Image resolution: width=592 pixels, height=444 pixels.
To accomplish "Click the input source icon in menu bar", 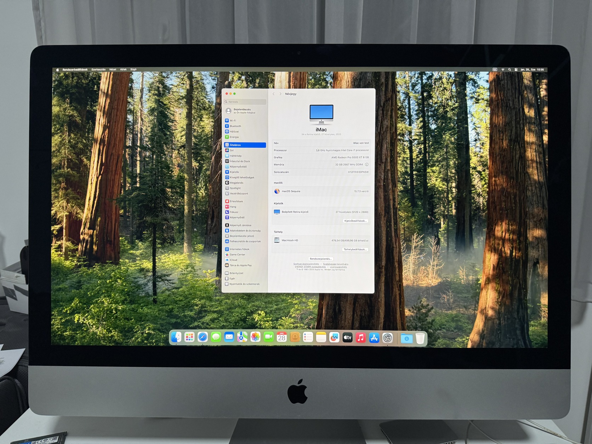I will click(495, 70).
